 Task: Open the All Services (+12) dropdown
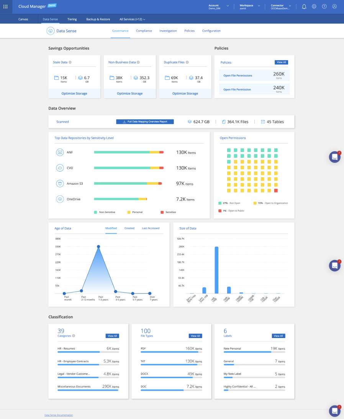[132, 19]
